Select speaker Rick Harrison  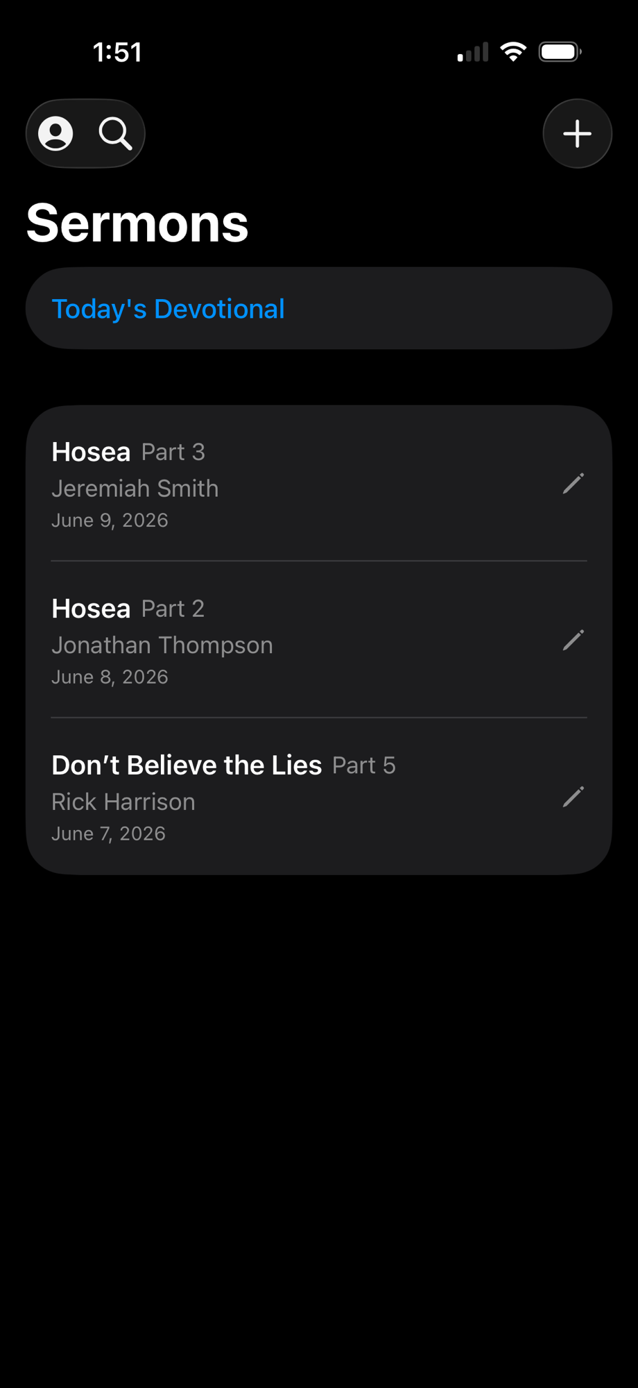click(123, 802)
